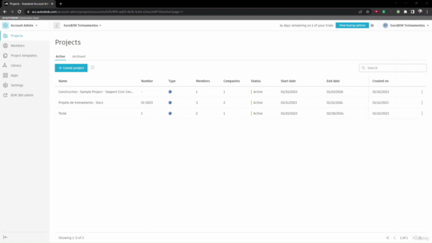Open Project templates in the sidebar
This screenshot has width=432, height=243.
pyautogui.click(x=25, y=55)
